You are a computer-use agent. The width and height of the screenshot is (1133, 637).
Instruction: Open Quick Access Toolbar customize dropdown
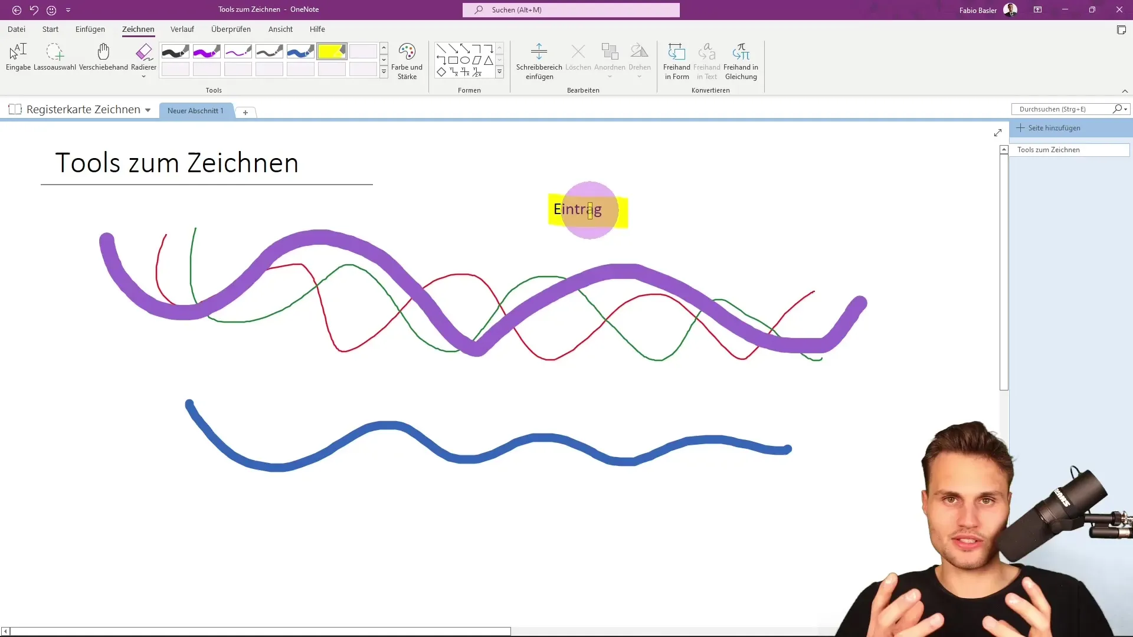coord(68,10)
